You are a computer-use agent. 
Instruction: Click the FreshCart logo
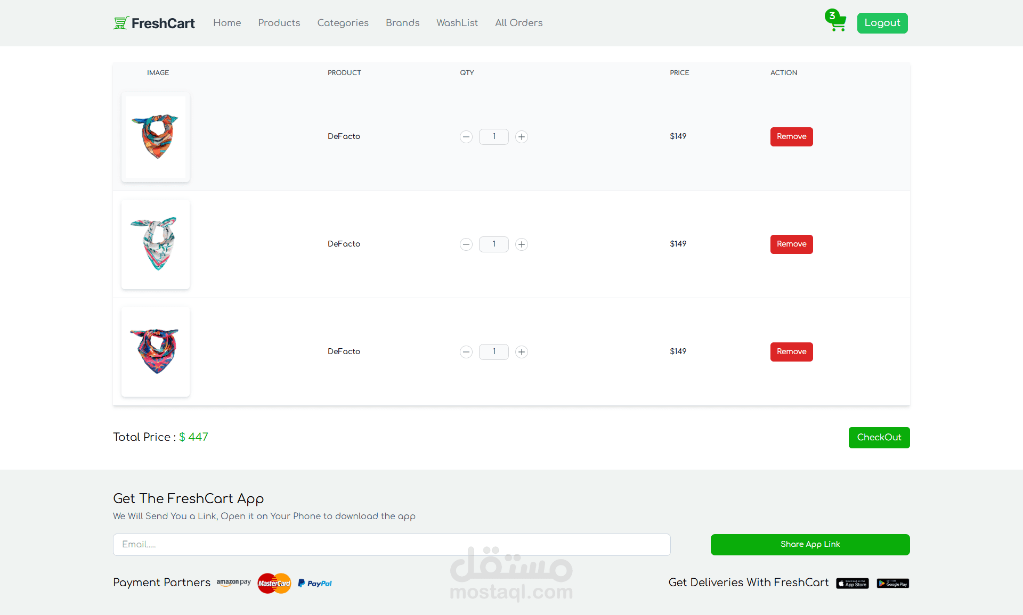(x=154, y=23)
